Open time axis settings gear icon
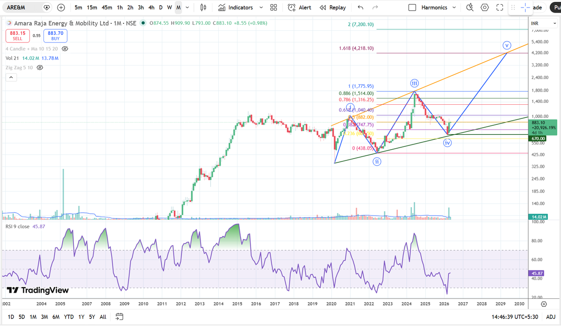This screenshot has width=561, height=326. [x=544, y=304]
